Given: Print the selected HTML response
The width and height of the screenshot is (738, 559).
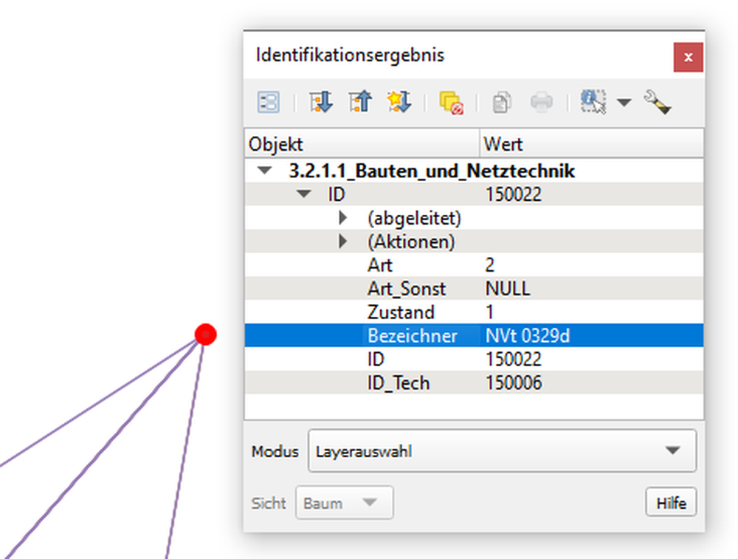Looking at the screenshot, I should (542, 102).
